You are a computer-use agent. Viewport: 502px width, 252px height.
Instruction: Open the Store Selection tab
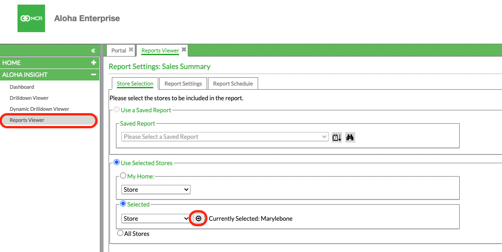135,84
